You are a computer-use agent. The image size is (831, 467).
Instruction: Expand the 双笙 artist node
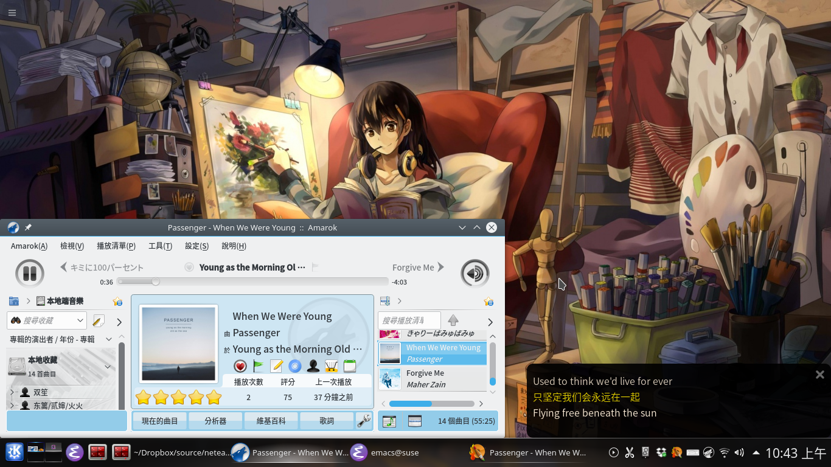point(12,392)
